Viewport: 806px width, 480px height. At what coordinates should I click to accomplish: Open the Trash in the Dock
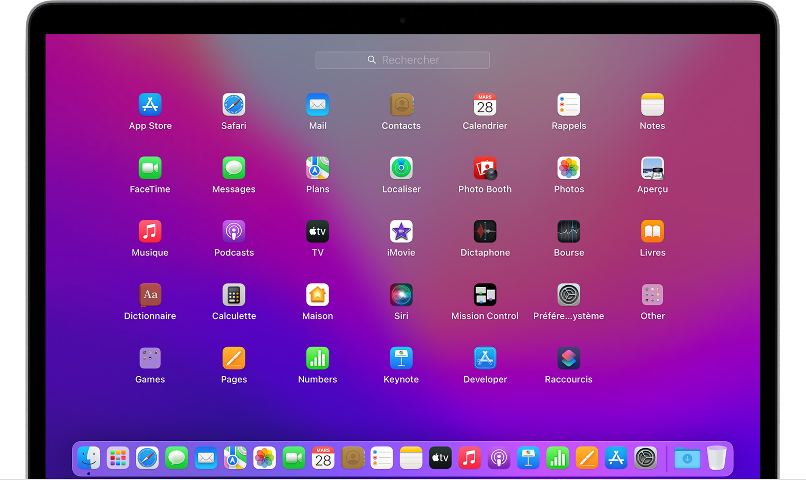pyautogui.click(x=716, y=458)
